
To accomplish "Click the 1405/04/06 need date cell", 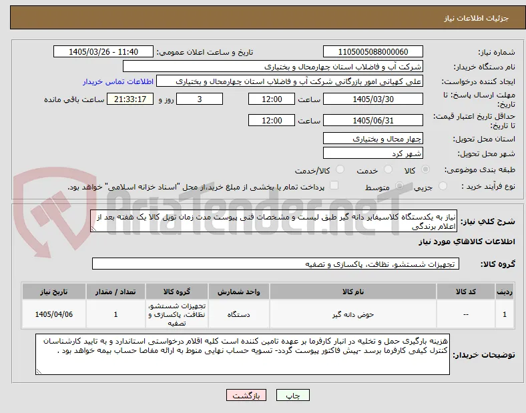I will (54, 314).
